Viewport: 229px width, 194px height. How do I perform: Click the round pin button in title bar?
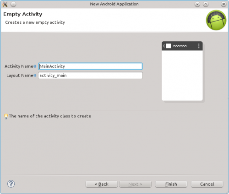point(13,4)
